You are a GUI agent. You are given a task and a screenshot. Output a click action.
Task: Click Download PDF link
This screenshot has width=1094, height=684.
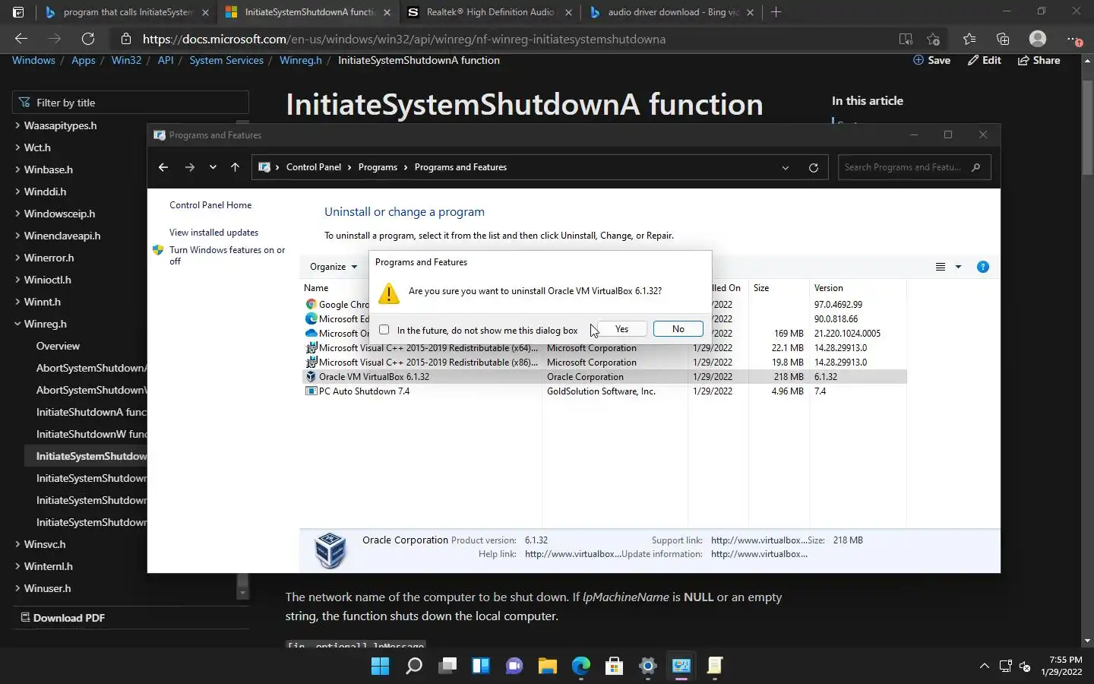pos(63,618)
